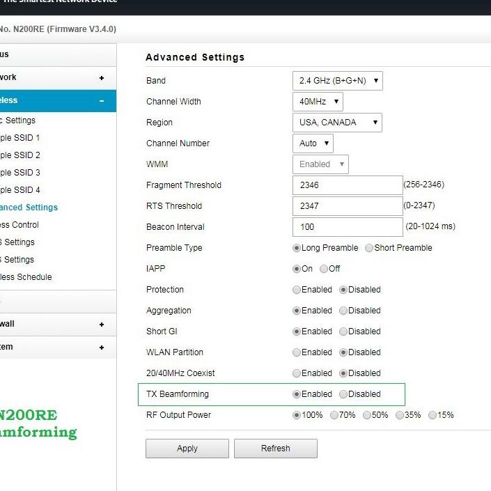Viewport: 491px width, 491px height.
Task: Enable 20/40MHz Coexist
Action: [x=297, y=373]
